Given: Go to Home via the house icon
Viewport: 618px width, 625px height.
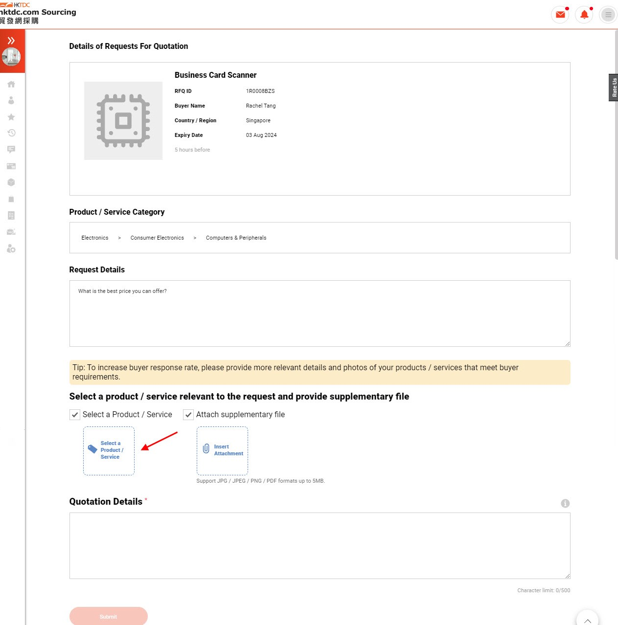Looking at the screenshot, I should click(x=11, y=84).
